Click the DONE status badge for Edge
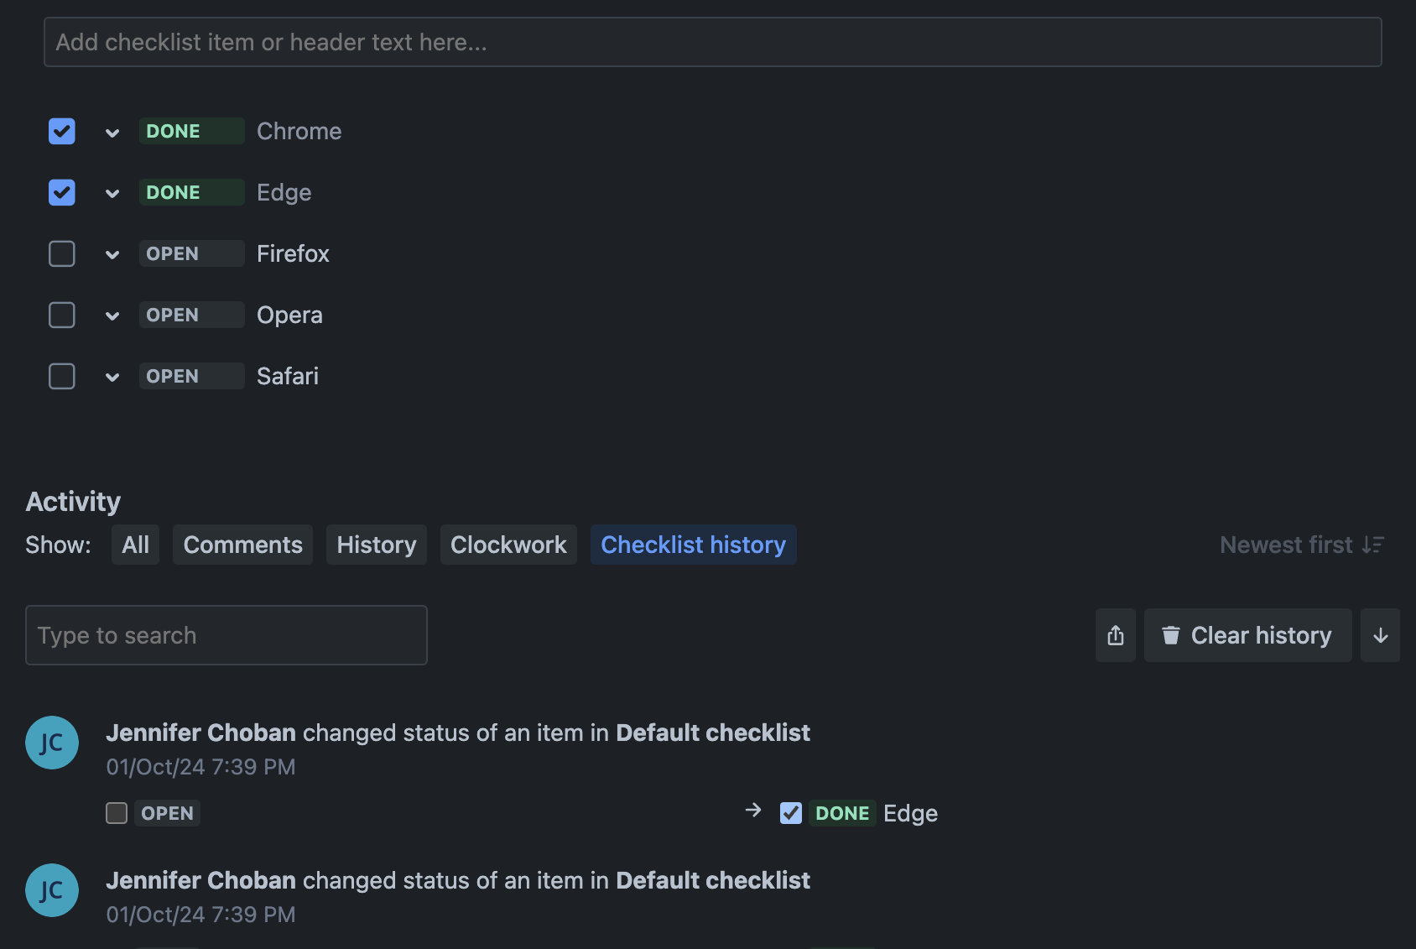This screenshot has width=1416, height=949. click(x=191, y=192)
